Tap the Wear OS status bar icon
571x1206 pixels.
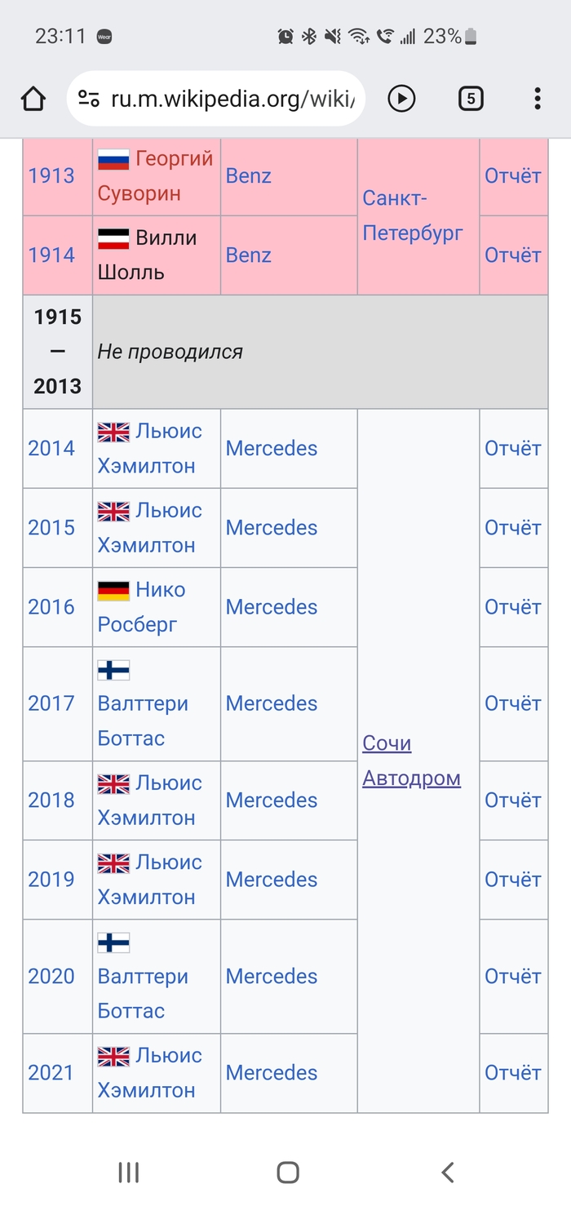coord(104,36)
